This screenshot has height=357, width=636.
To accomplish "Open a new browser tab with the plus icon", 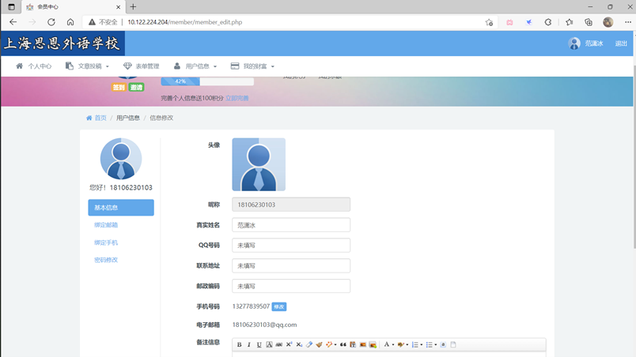I will pyautogui.click(x=133, y=6).
